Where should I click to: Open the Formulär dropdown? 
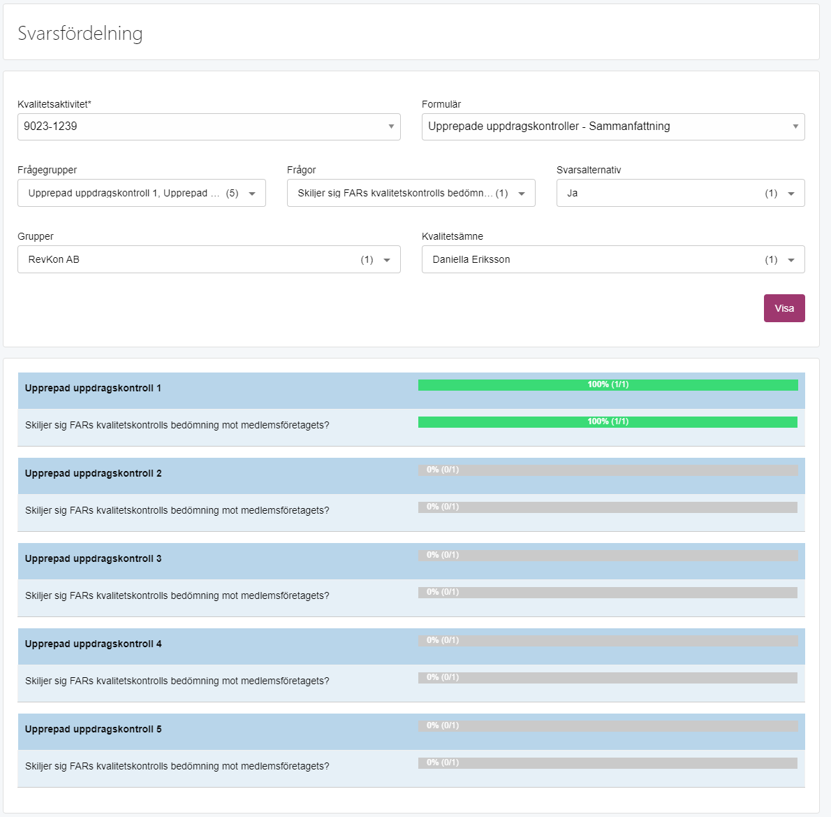pyautogui.click(x=613, y=126)
